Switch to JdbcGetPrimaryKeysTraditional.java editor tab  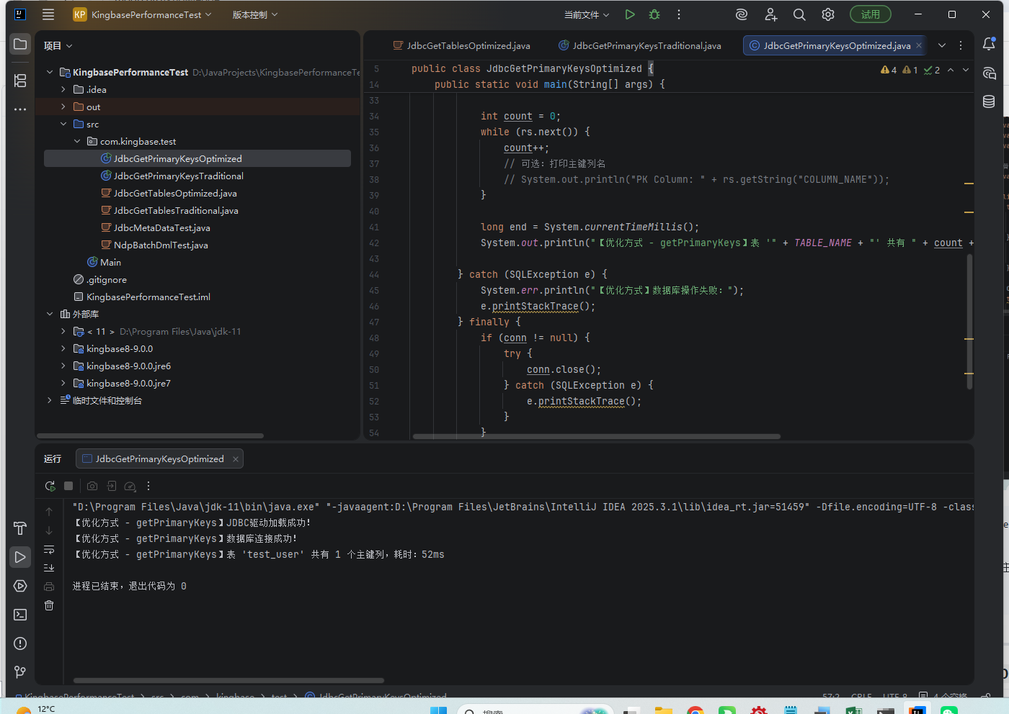646,45
